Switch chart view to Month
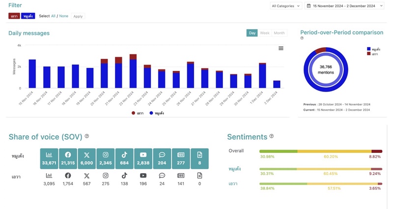 (x=279, y=33)
